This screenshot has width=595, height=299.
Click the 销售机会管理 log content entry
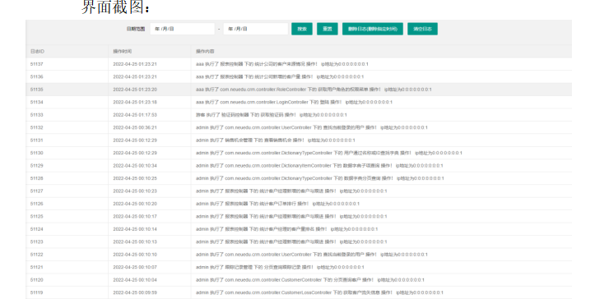click(x=276, y=140)
